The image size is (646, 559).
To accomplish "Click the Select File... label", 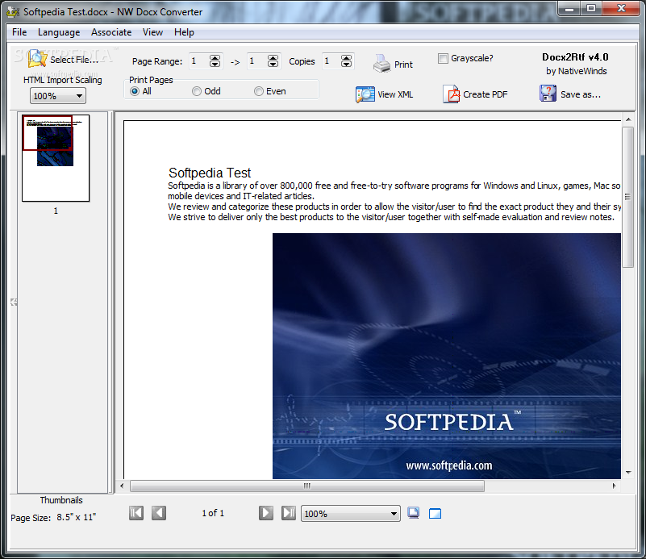I will pos(74,60).
